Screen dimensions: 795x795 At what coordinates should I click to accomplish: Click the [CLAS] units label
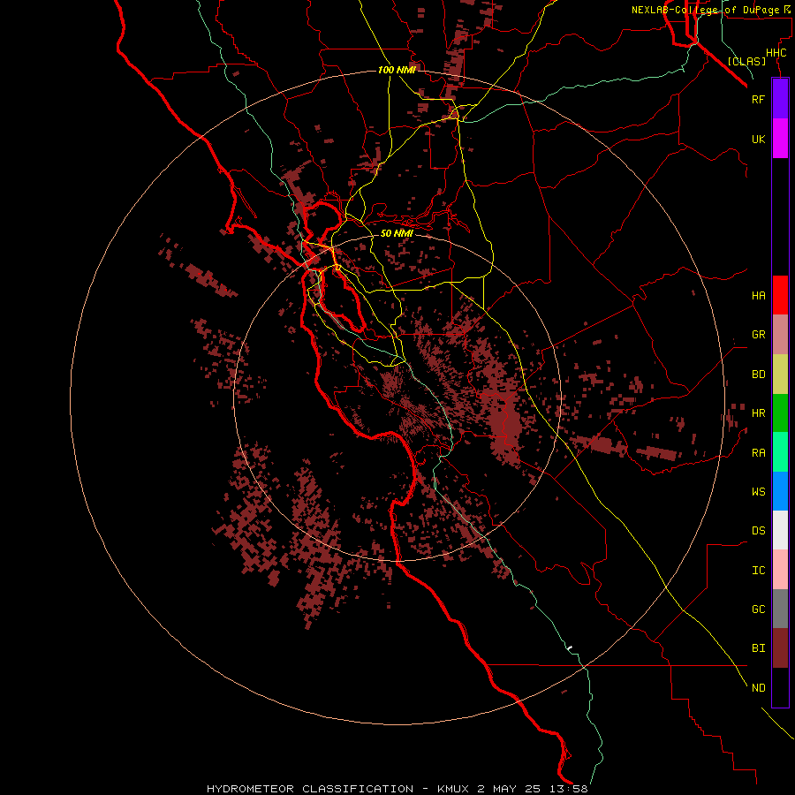tap(746, 61)
